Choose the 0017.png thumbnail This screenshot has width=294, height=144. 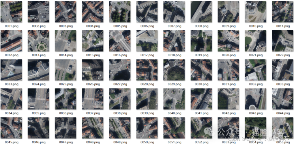147,41
